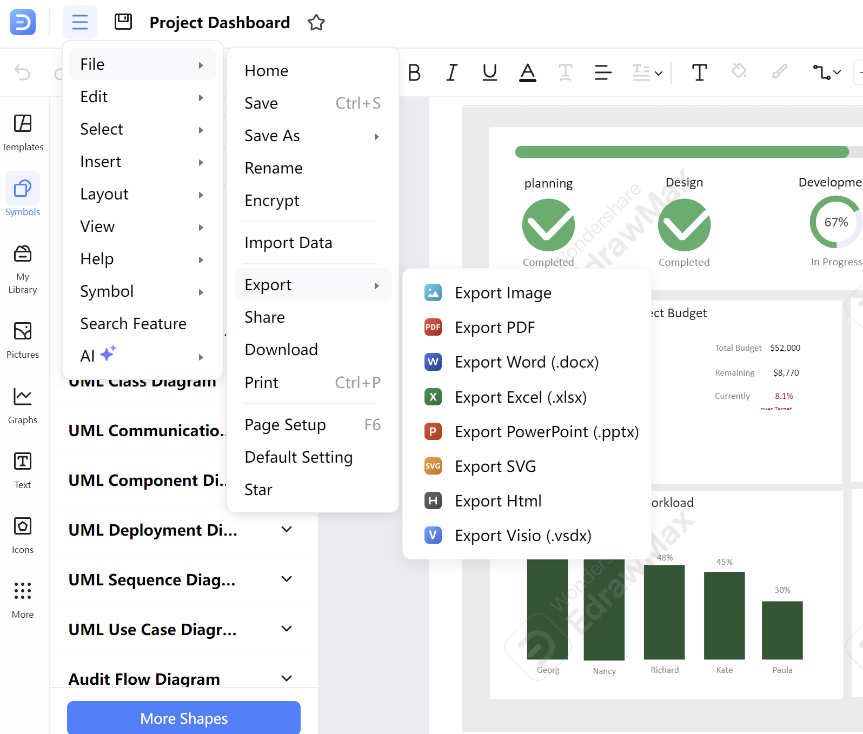Viewport: 863px width, 734px height.
Task: Click the EdrawMax logo icon
Action: [23, 22]
